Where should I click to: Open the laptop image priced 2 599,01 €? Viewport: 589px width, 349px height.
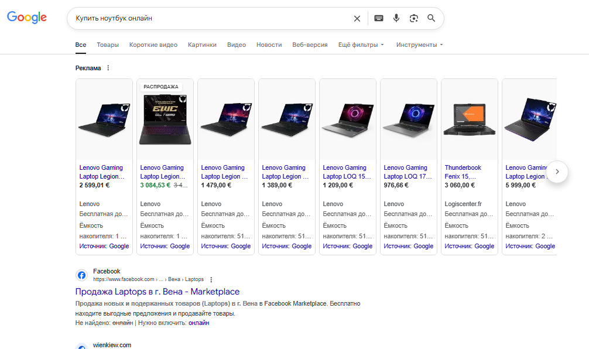[x=104, y=119]
